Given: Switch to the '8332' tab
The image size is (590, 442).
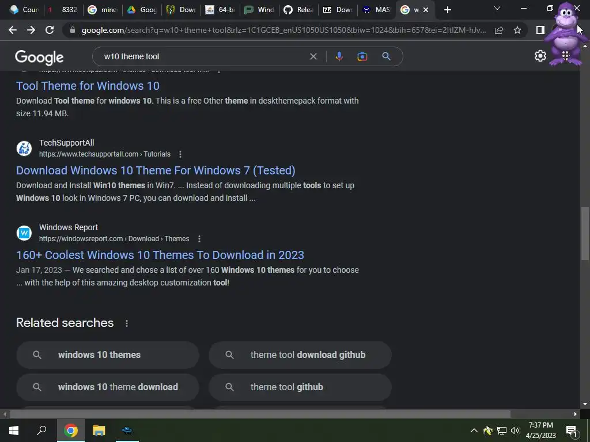Looking at the screenshot, I should [64, 10].
